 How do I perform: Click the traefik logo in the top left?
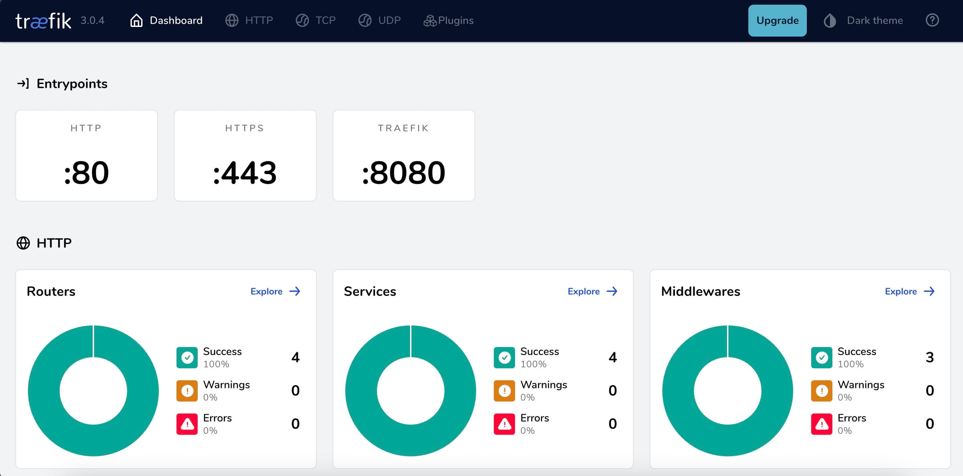pyautogui.click(x=43, y=20)
